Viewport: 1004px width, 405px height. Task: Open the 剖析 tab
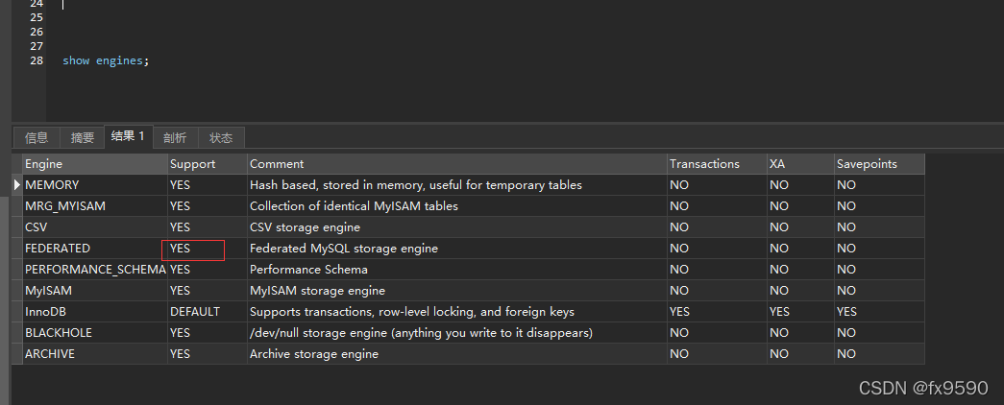pos(175,137)
